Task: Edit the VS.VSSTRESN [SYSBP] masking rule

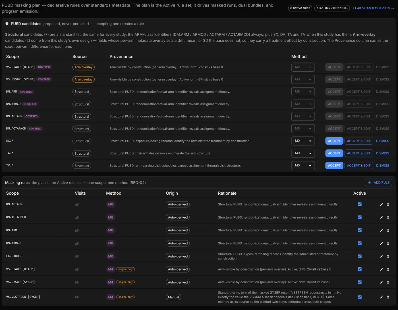Action: tap(382, 297)
